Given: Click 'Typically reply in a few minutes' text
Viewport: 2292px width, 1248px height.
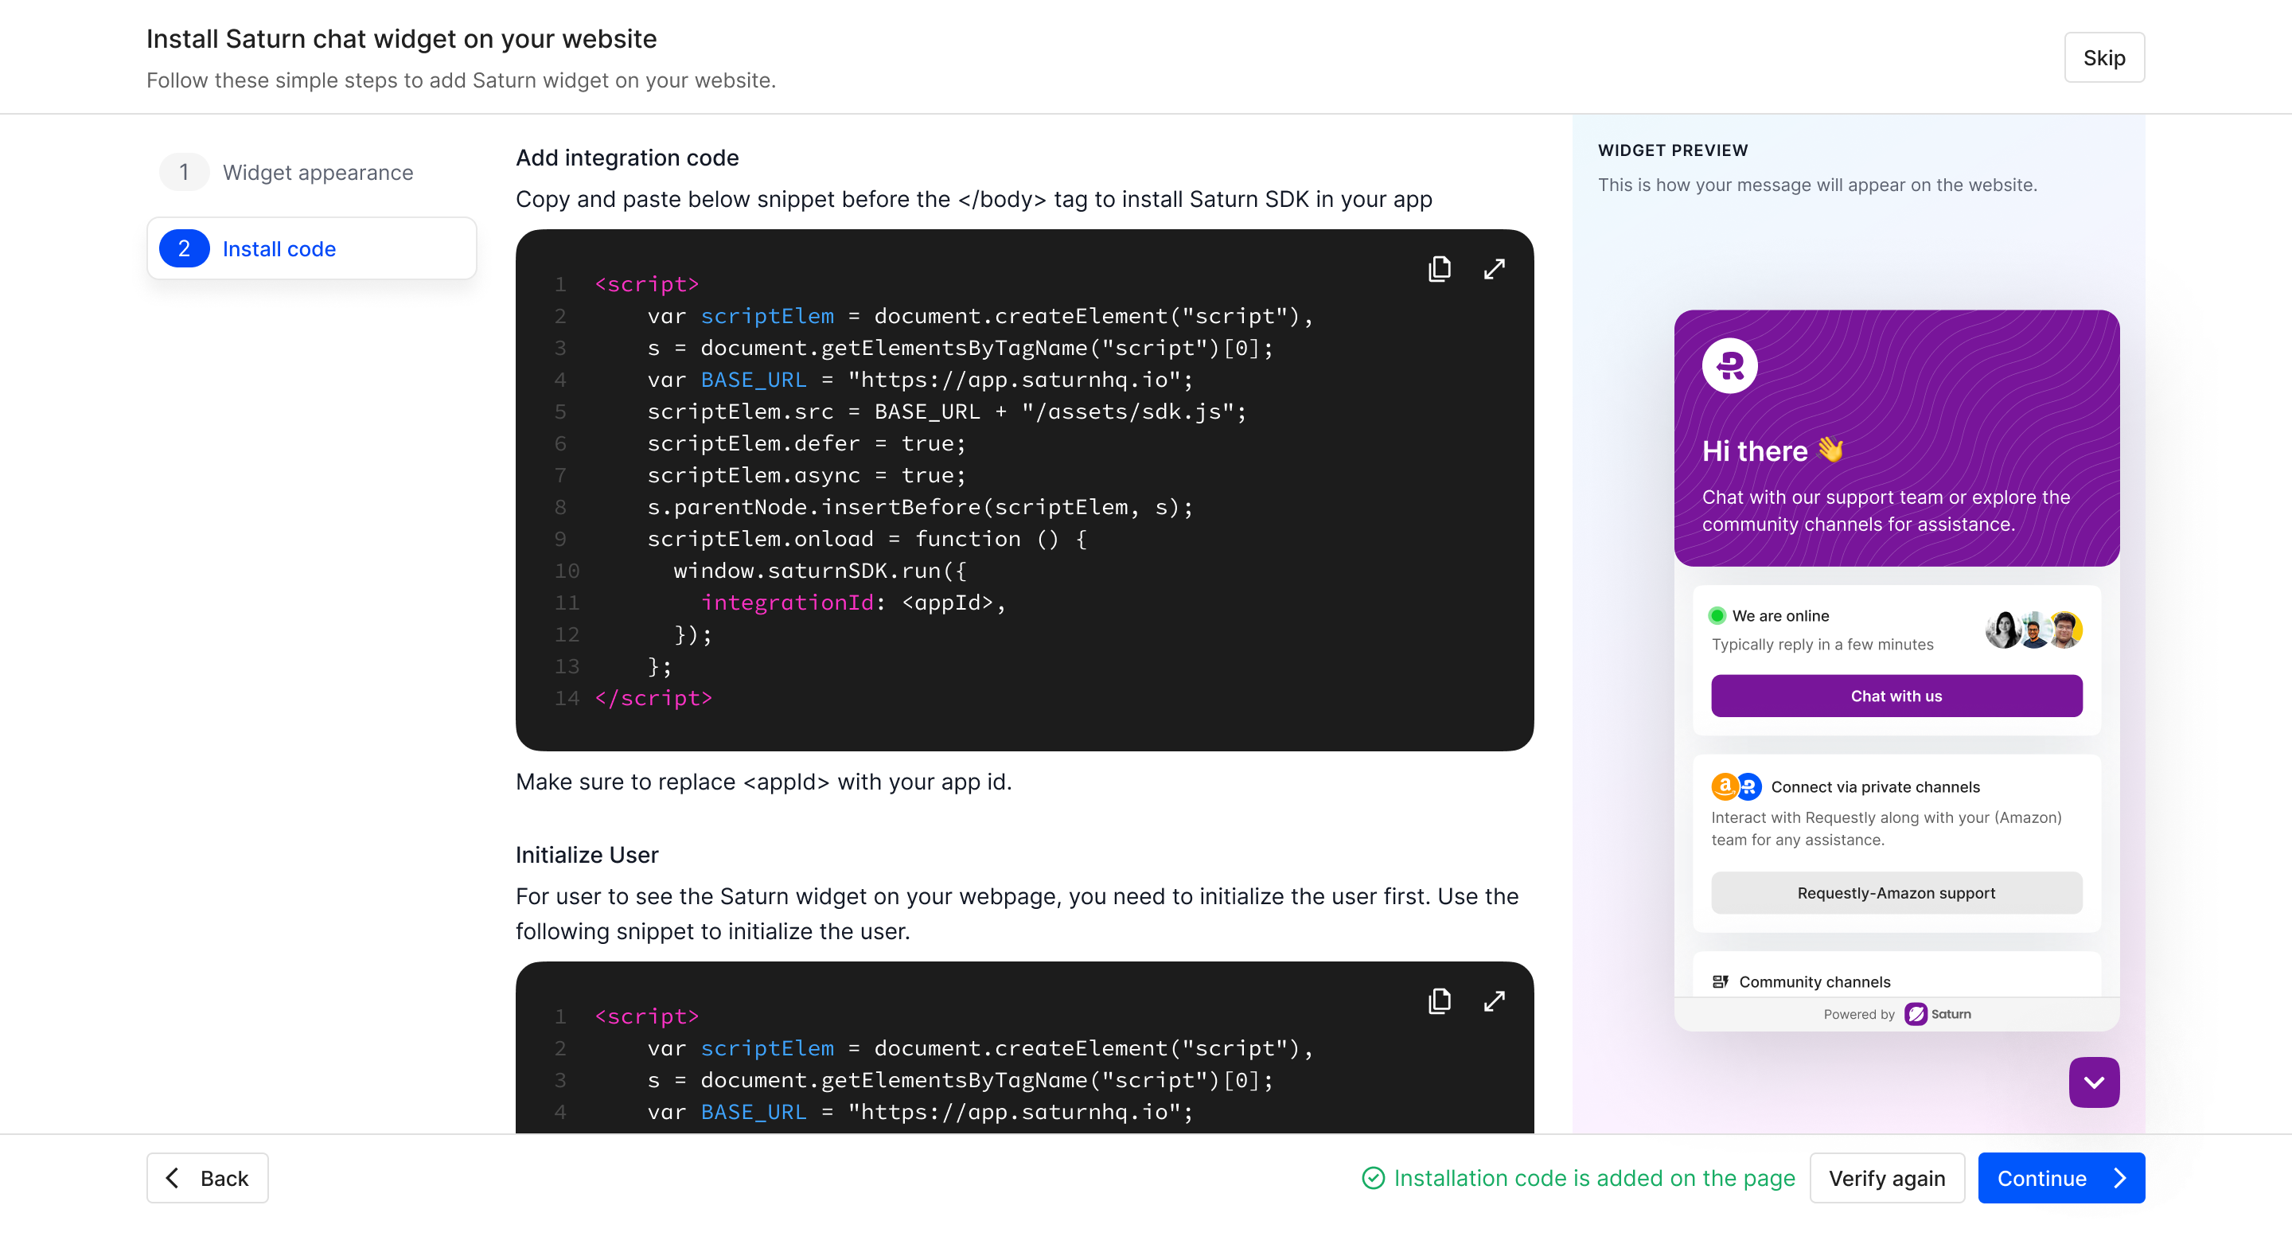Looking at the screenshot, I should pos(1822,645).
